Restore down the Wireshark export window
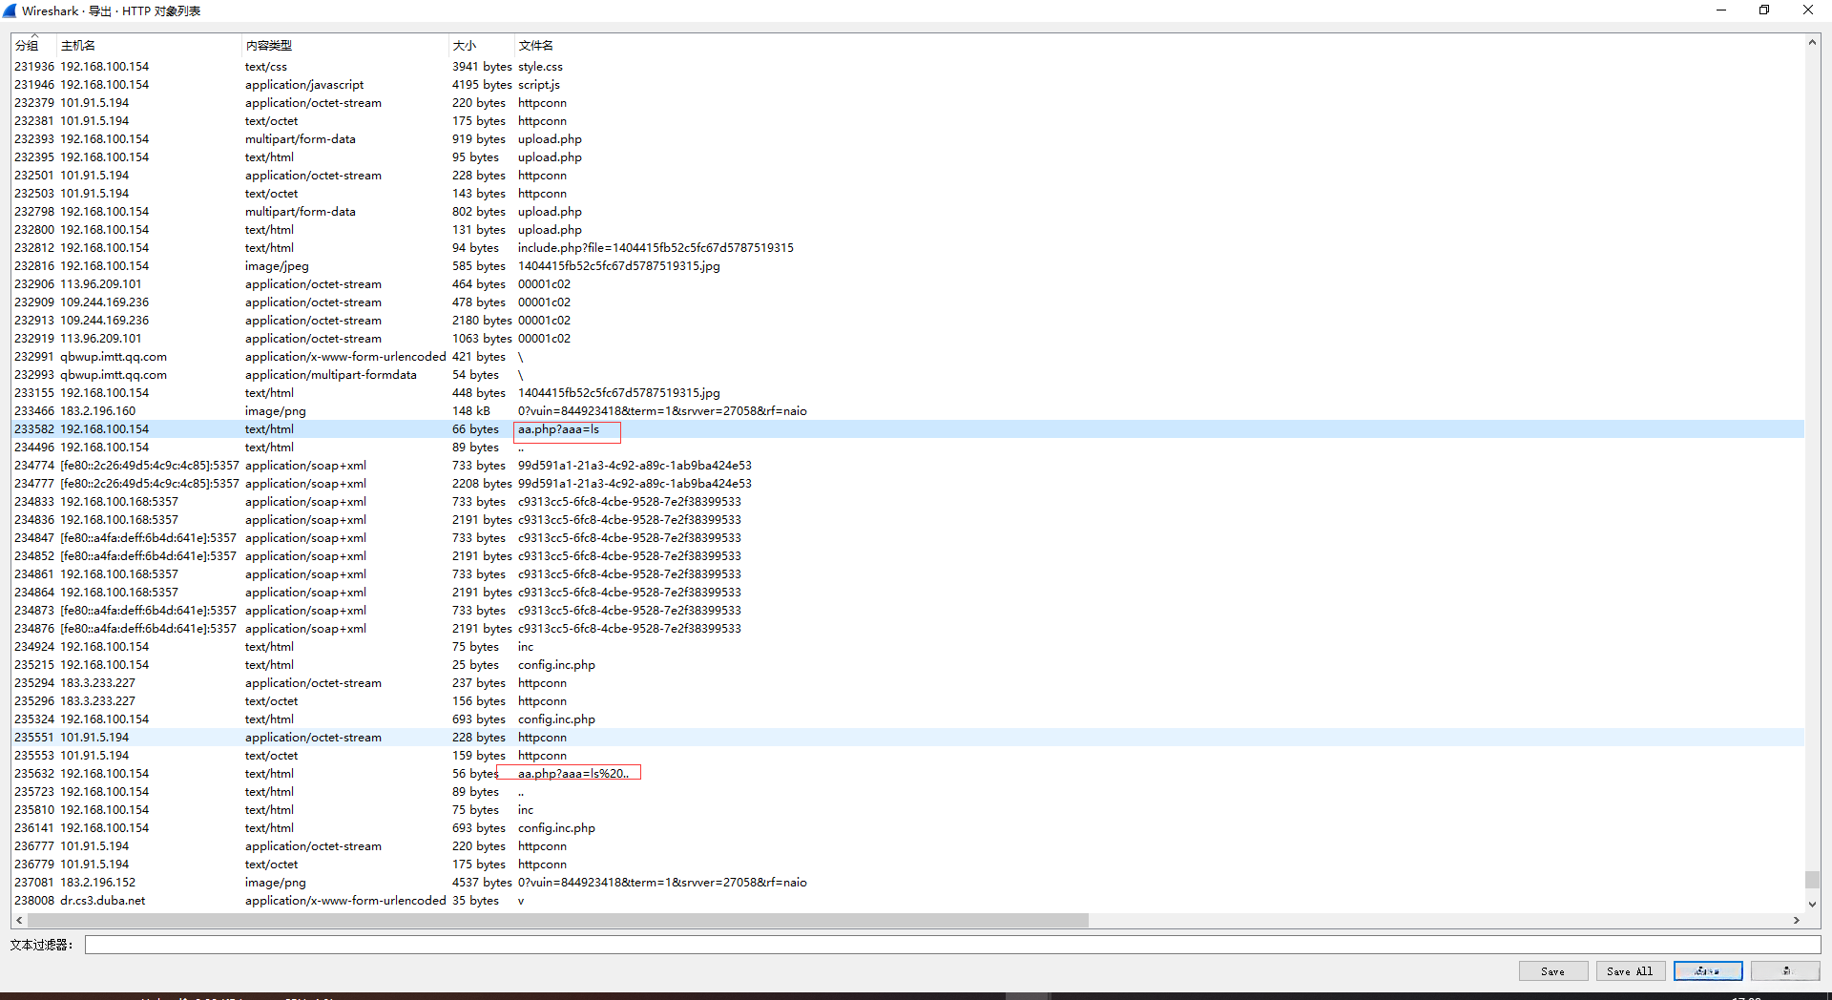 tap(1764, 10)
